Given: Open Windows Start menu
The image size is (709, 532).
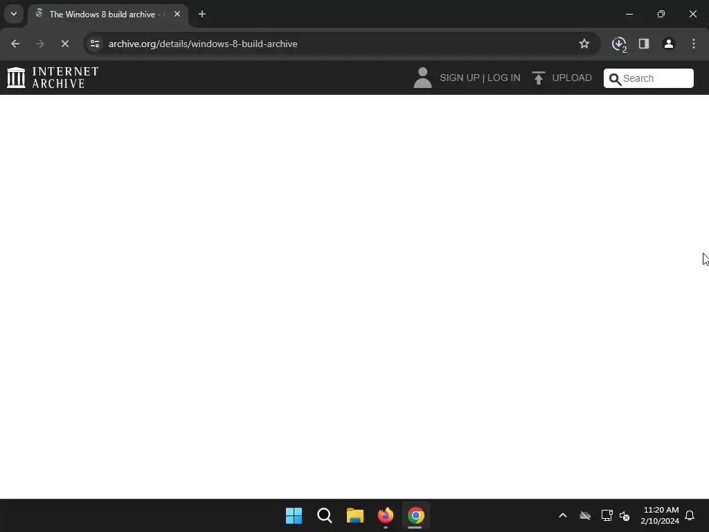Looking at the screenshot, I should pyautogui.click(x=294, y=515).
